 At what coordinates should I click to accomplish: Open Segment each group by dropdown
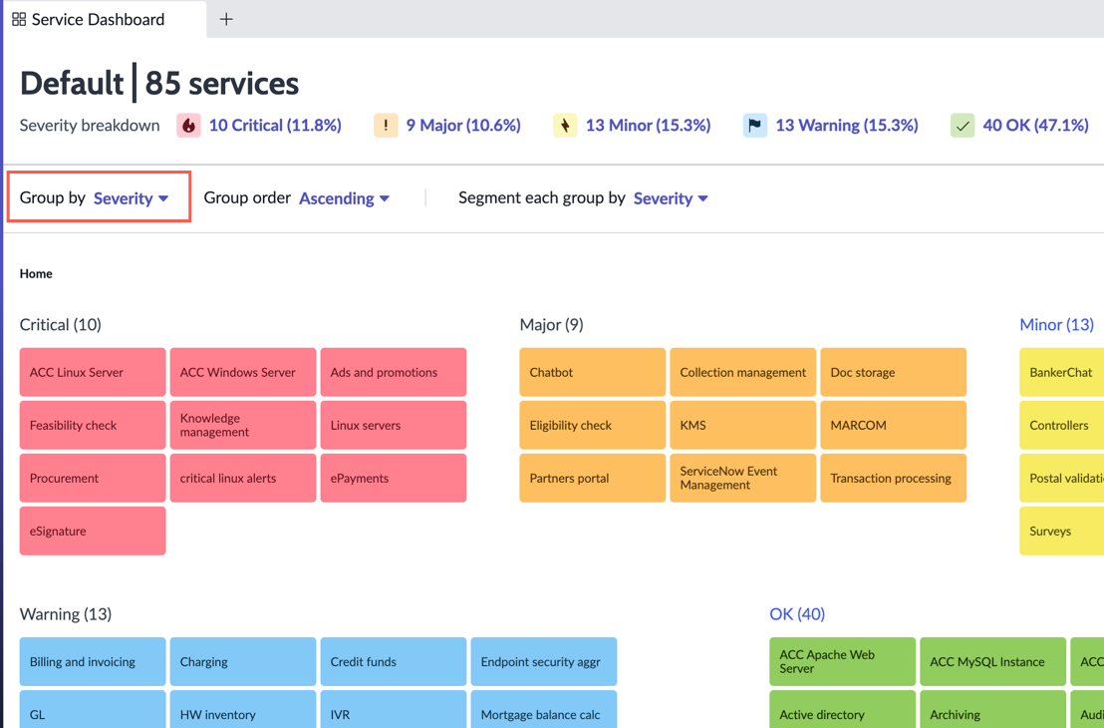671,198
